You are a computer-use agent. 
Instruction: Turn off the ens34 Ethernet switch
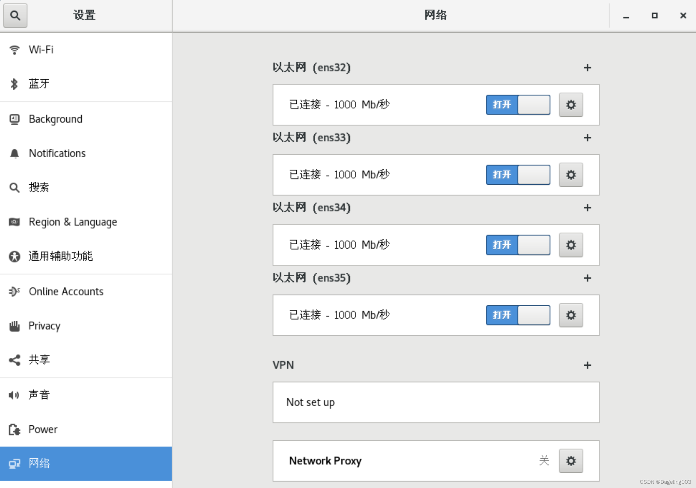click(x=518, y=245)
